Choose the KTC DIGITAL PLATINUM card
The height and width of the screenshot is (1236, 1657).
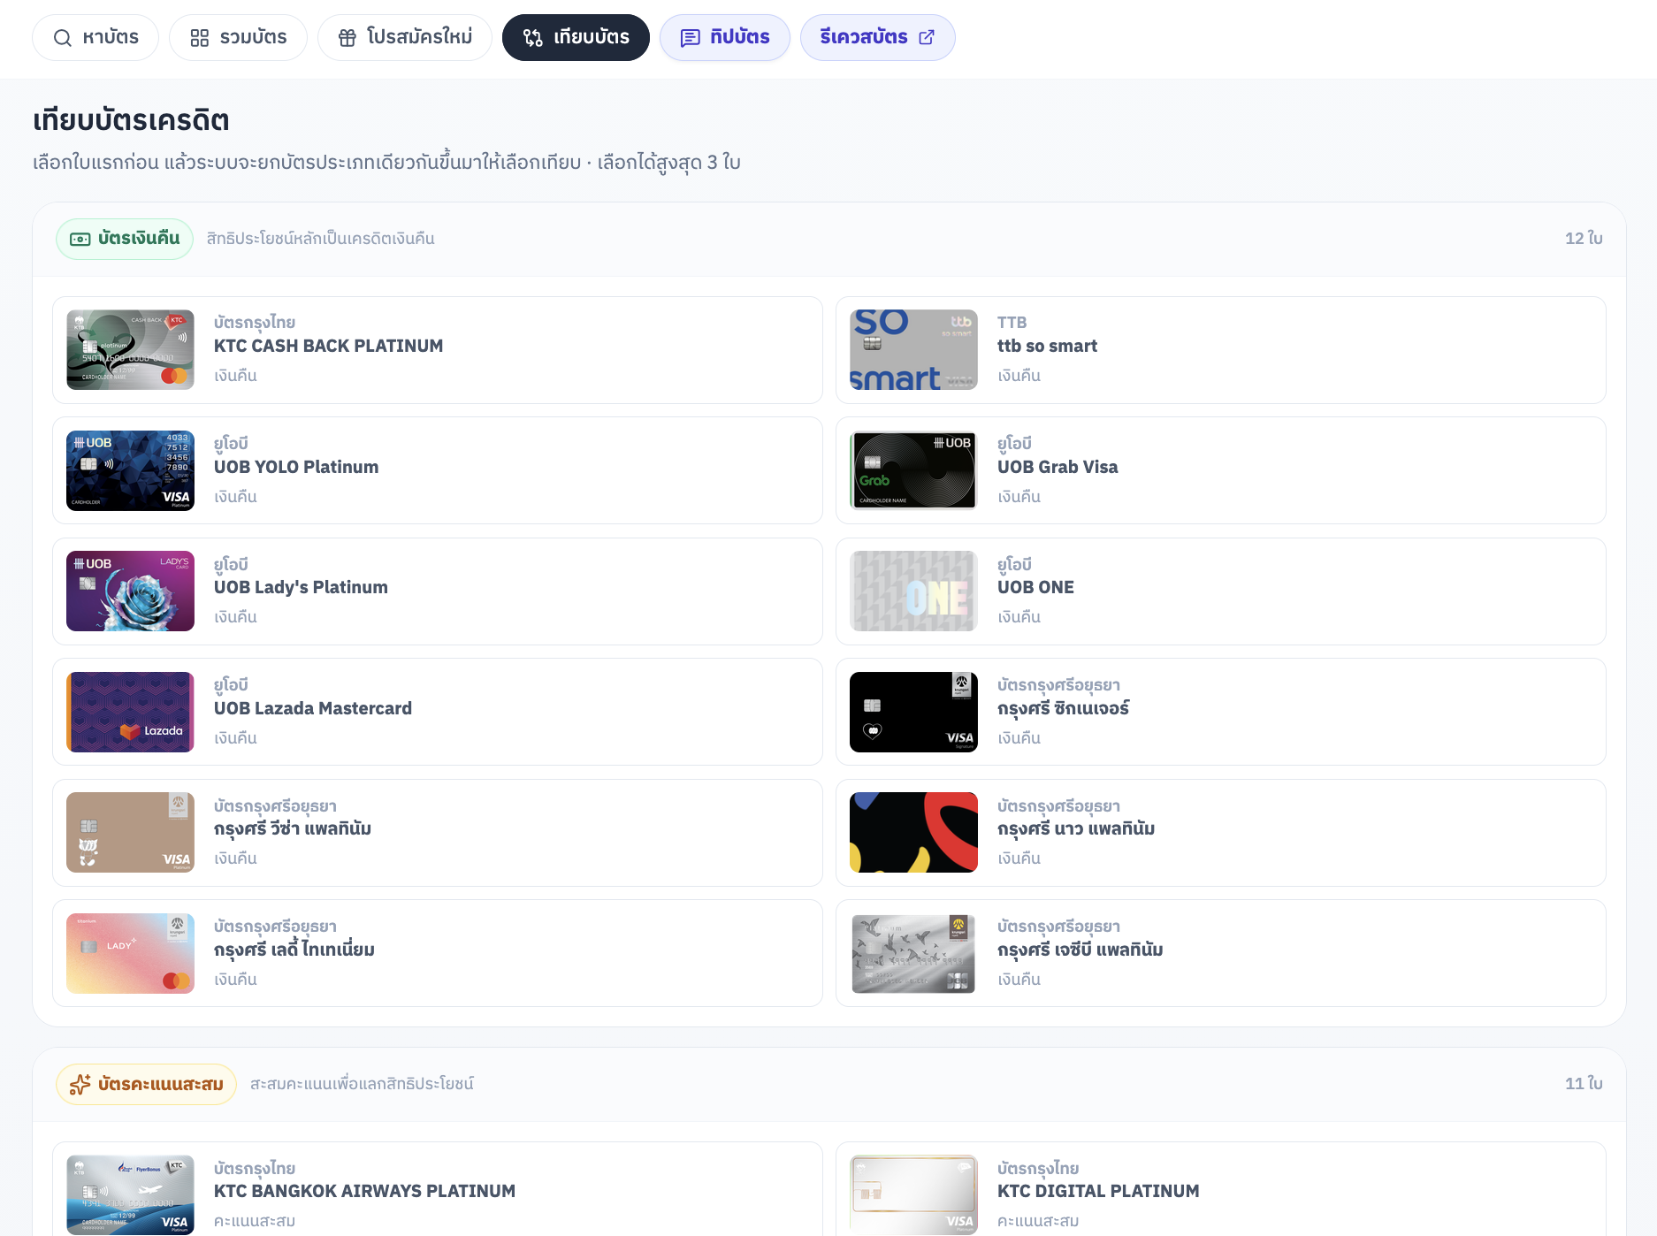click(x=1221, y=1189)
